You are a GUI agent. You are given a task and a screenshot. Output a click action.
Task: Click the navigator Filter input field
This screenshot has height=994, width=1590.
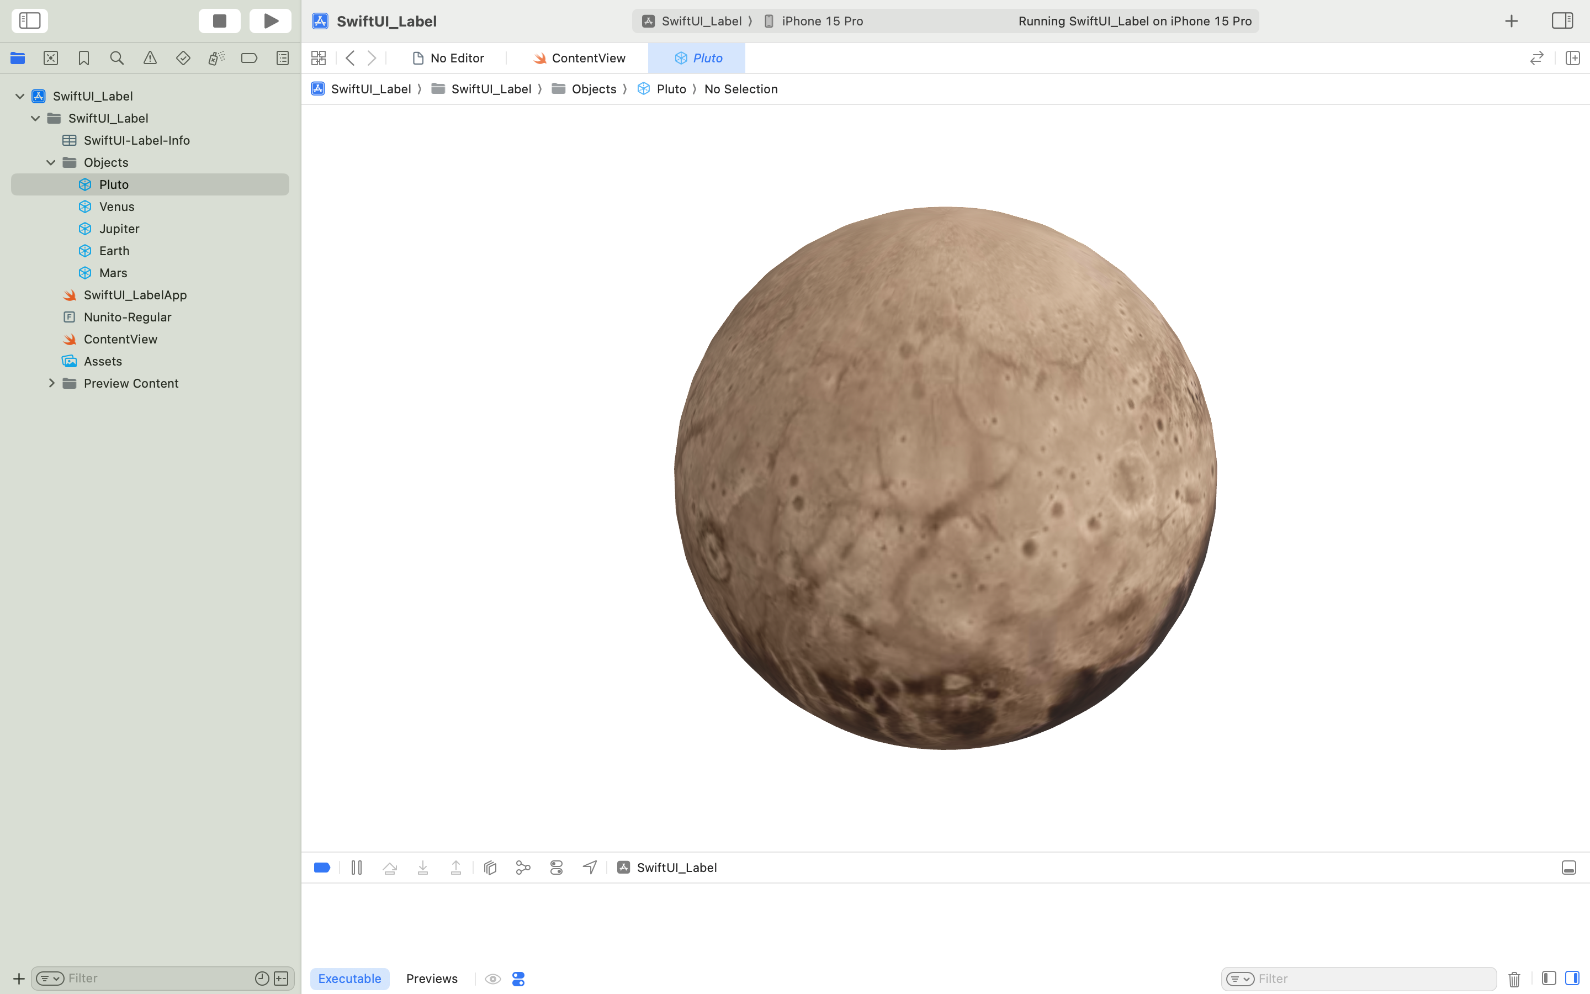tap(158, 978)
